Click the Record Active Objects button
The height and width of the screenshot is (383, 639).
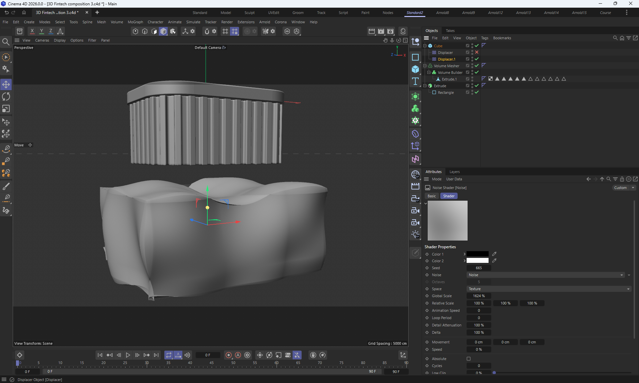pyautogui.click(x=229, y=355)
